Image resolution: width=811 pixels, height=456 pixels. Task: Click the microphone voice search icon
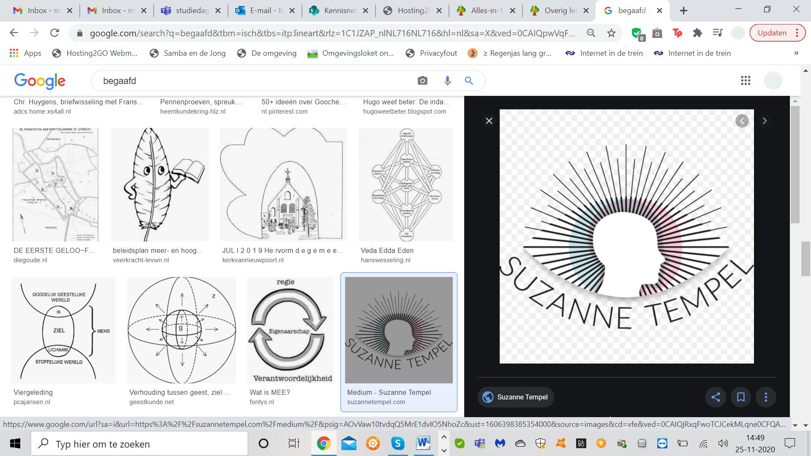(447, 81)
